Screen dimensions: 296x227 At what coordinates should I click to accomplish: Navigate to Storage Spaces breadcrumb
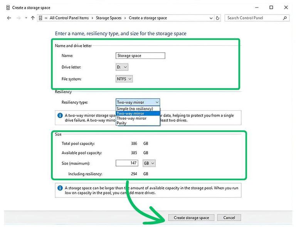(x=109, y=18)
